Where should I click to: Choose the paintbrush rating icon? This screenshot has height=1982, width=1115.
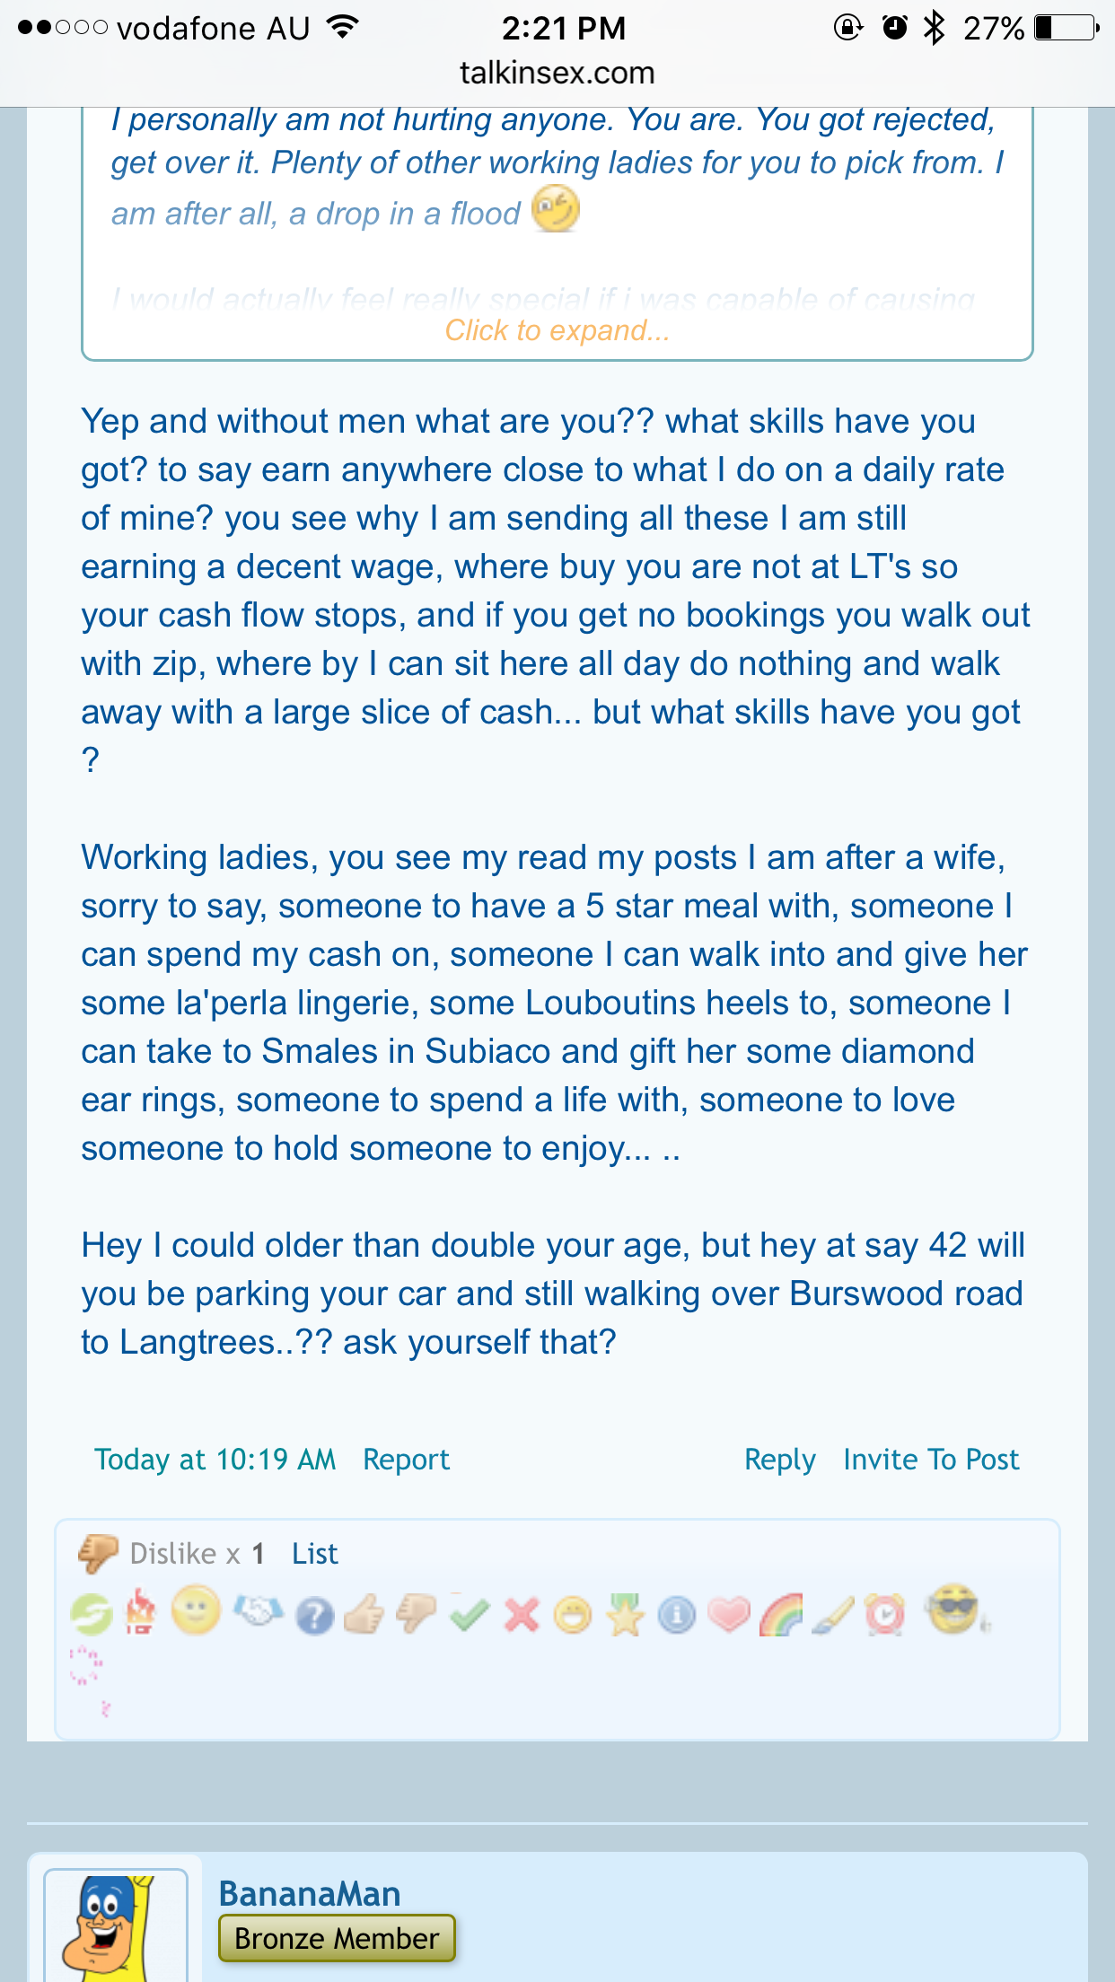pyautogui.click(x=833, y=1616)
